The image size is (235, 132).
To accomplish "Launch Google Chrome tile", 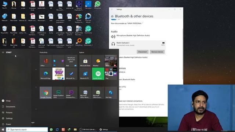I will click(46, 93).
